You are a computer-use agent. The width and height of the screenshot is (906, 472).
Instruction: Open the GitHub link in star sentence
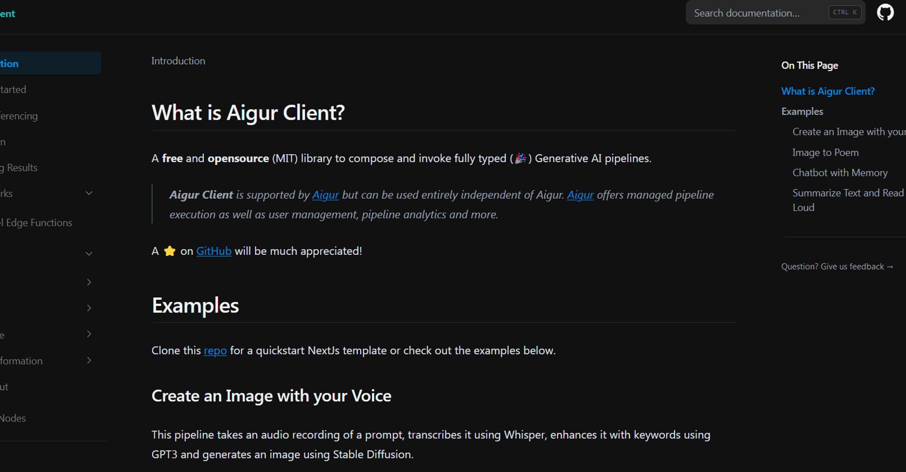point(214,251)
